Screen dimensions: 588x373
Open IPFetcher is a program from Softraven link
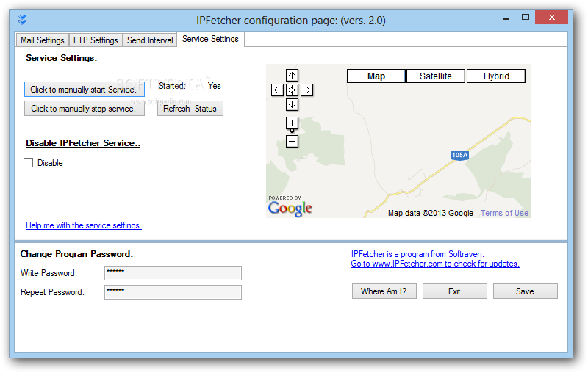[x=417, y=254]
